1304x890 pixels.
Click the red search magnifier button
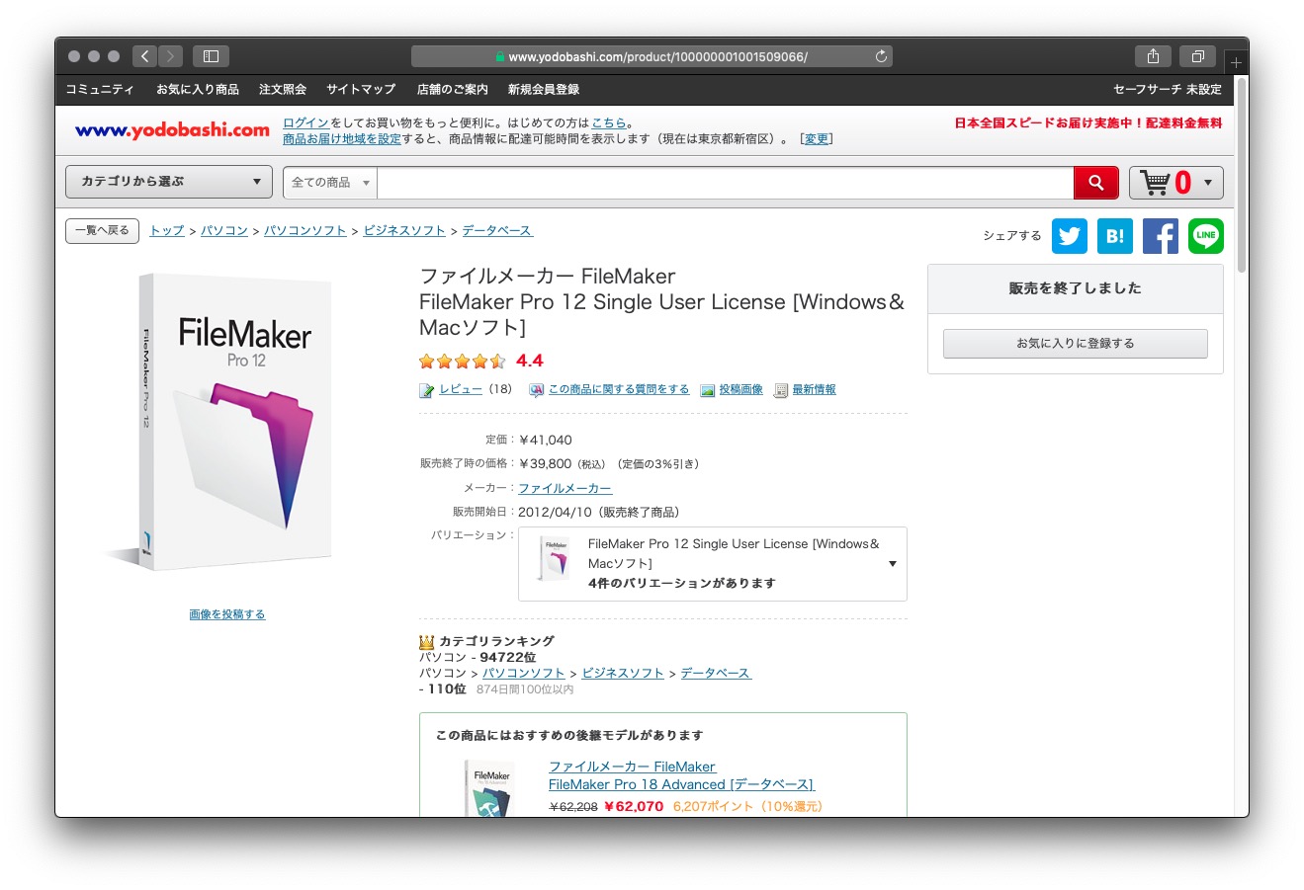pos(1096,183)
